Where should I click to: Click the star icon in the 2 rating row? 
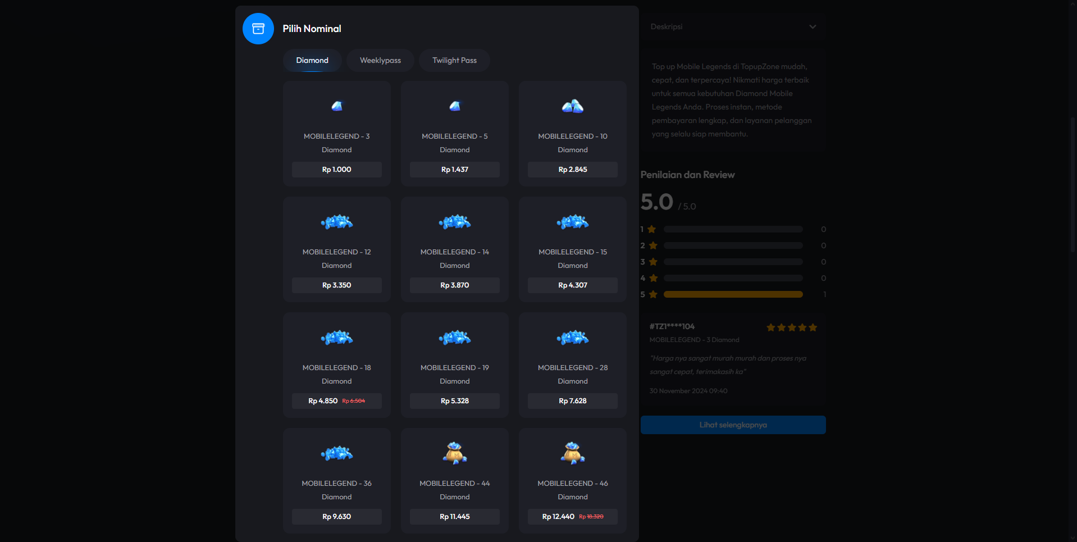click(x=653, y=245)
